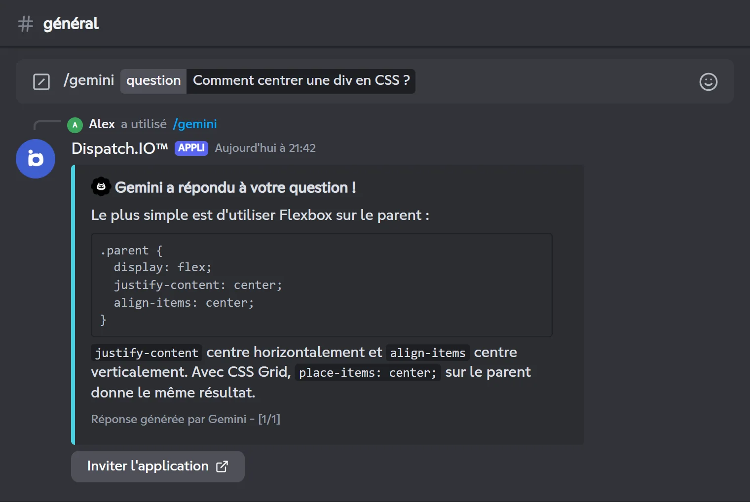Click the code line display: flex;
Viewport: 750px width, 503px height.
coord(163,268)
